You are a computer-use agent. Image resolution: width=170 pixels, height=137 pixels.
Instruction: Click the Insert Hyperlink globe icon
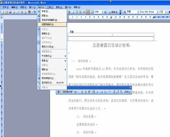pyautogui.click(x=69, y=12)
